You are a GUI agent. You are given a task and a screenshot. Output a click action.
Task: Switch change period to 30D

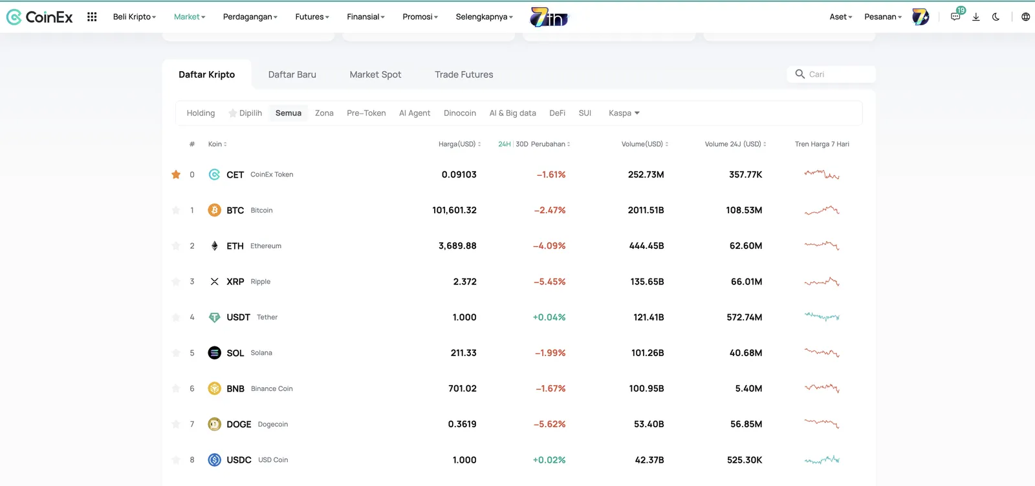pos(522,144)
